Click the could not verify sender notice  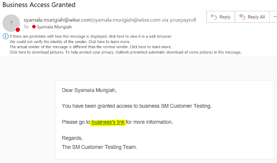coord(70,42)
